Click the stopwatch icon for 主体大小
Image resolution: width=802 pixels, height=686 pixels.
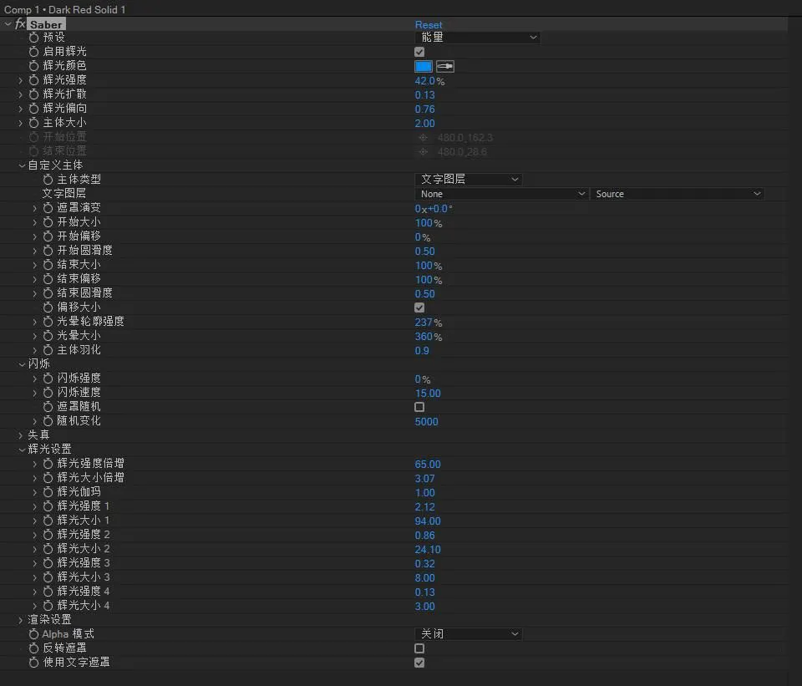pyautogui.click(x=34, y=123)
